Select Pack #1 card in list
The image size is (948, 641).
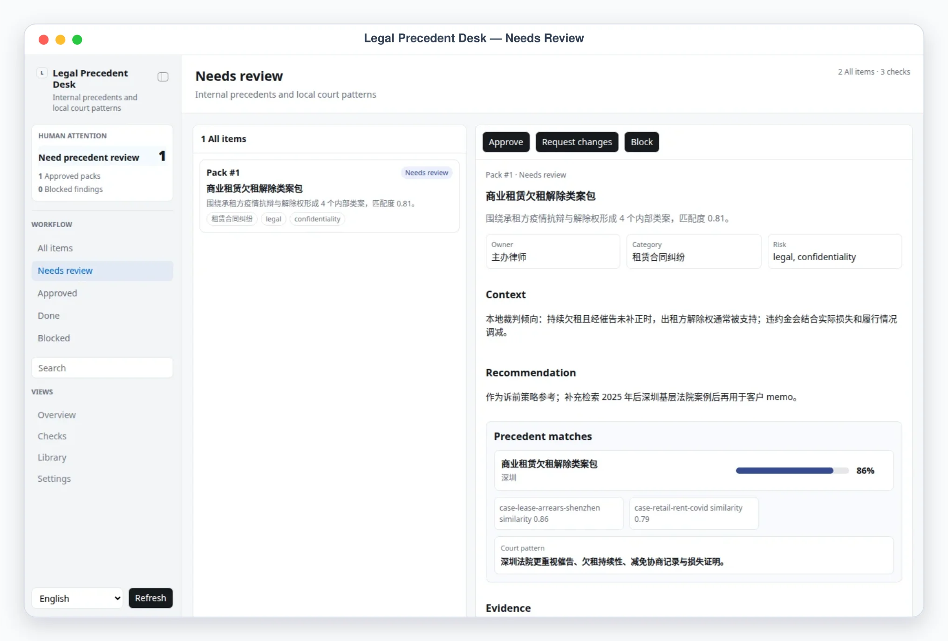click(x=329, y=196)
